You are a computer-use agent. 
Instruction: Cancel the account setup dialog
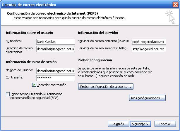(x=165, y=124)
